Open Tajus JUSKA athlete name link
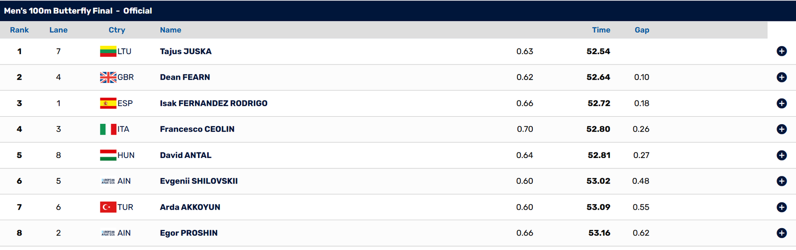 186,51
